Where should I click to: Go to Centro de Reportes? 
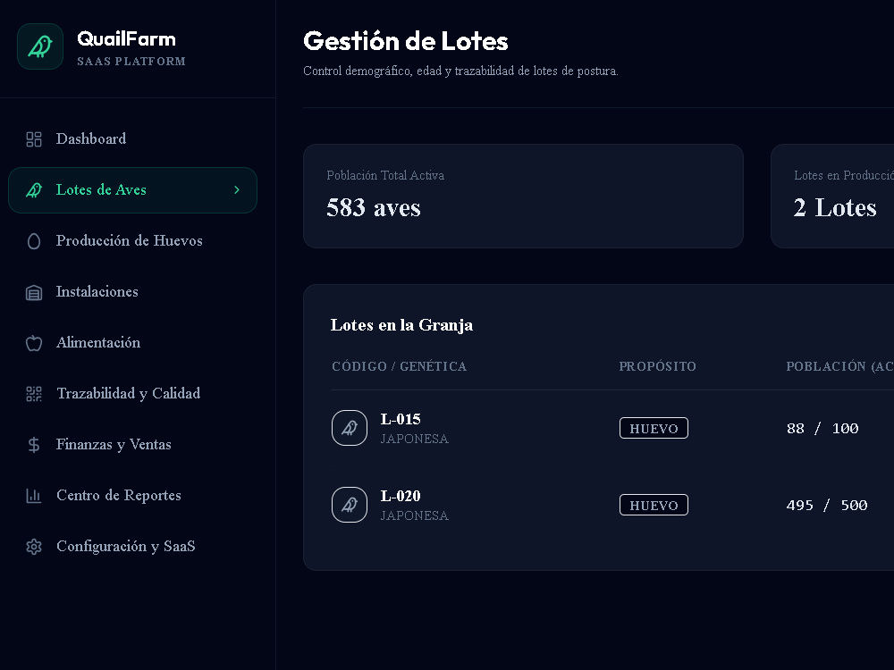[132, 495]
